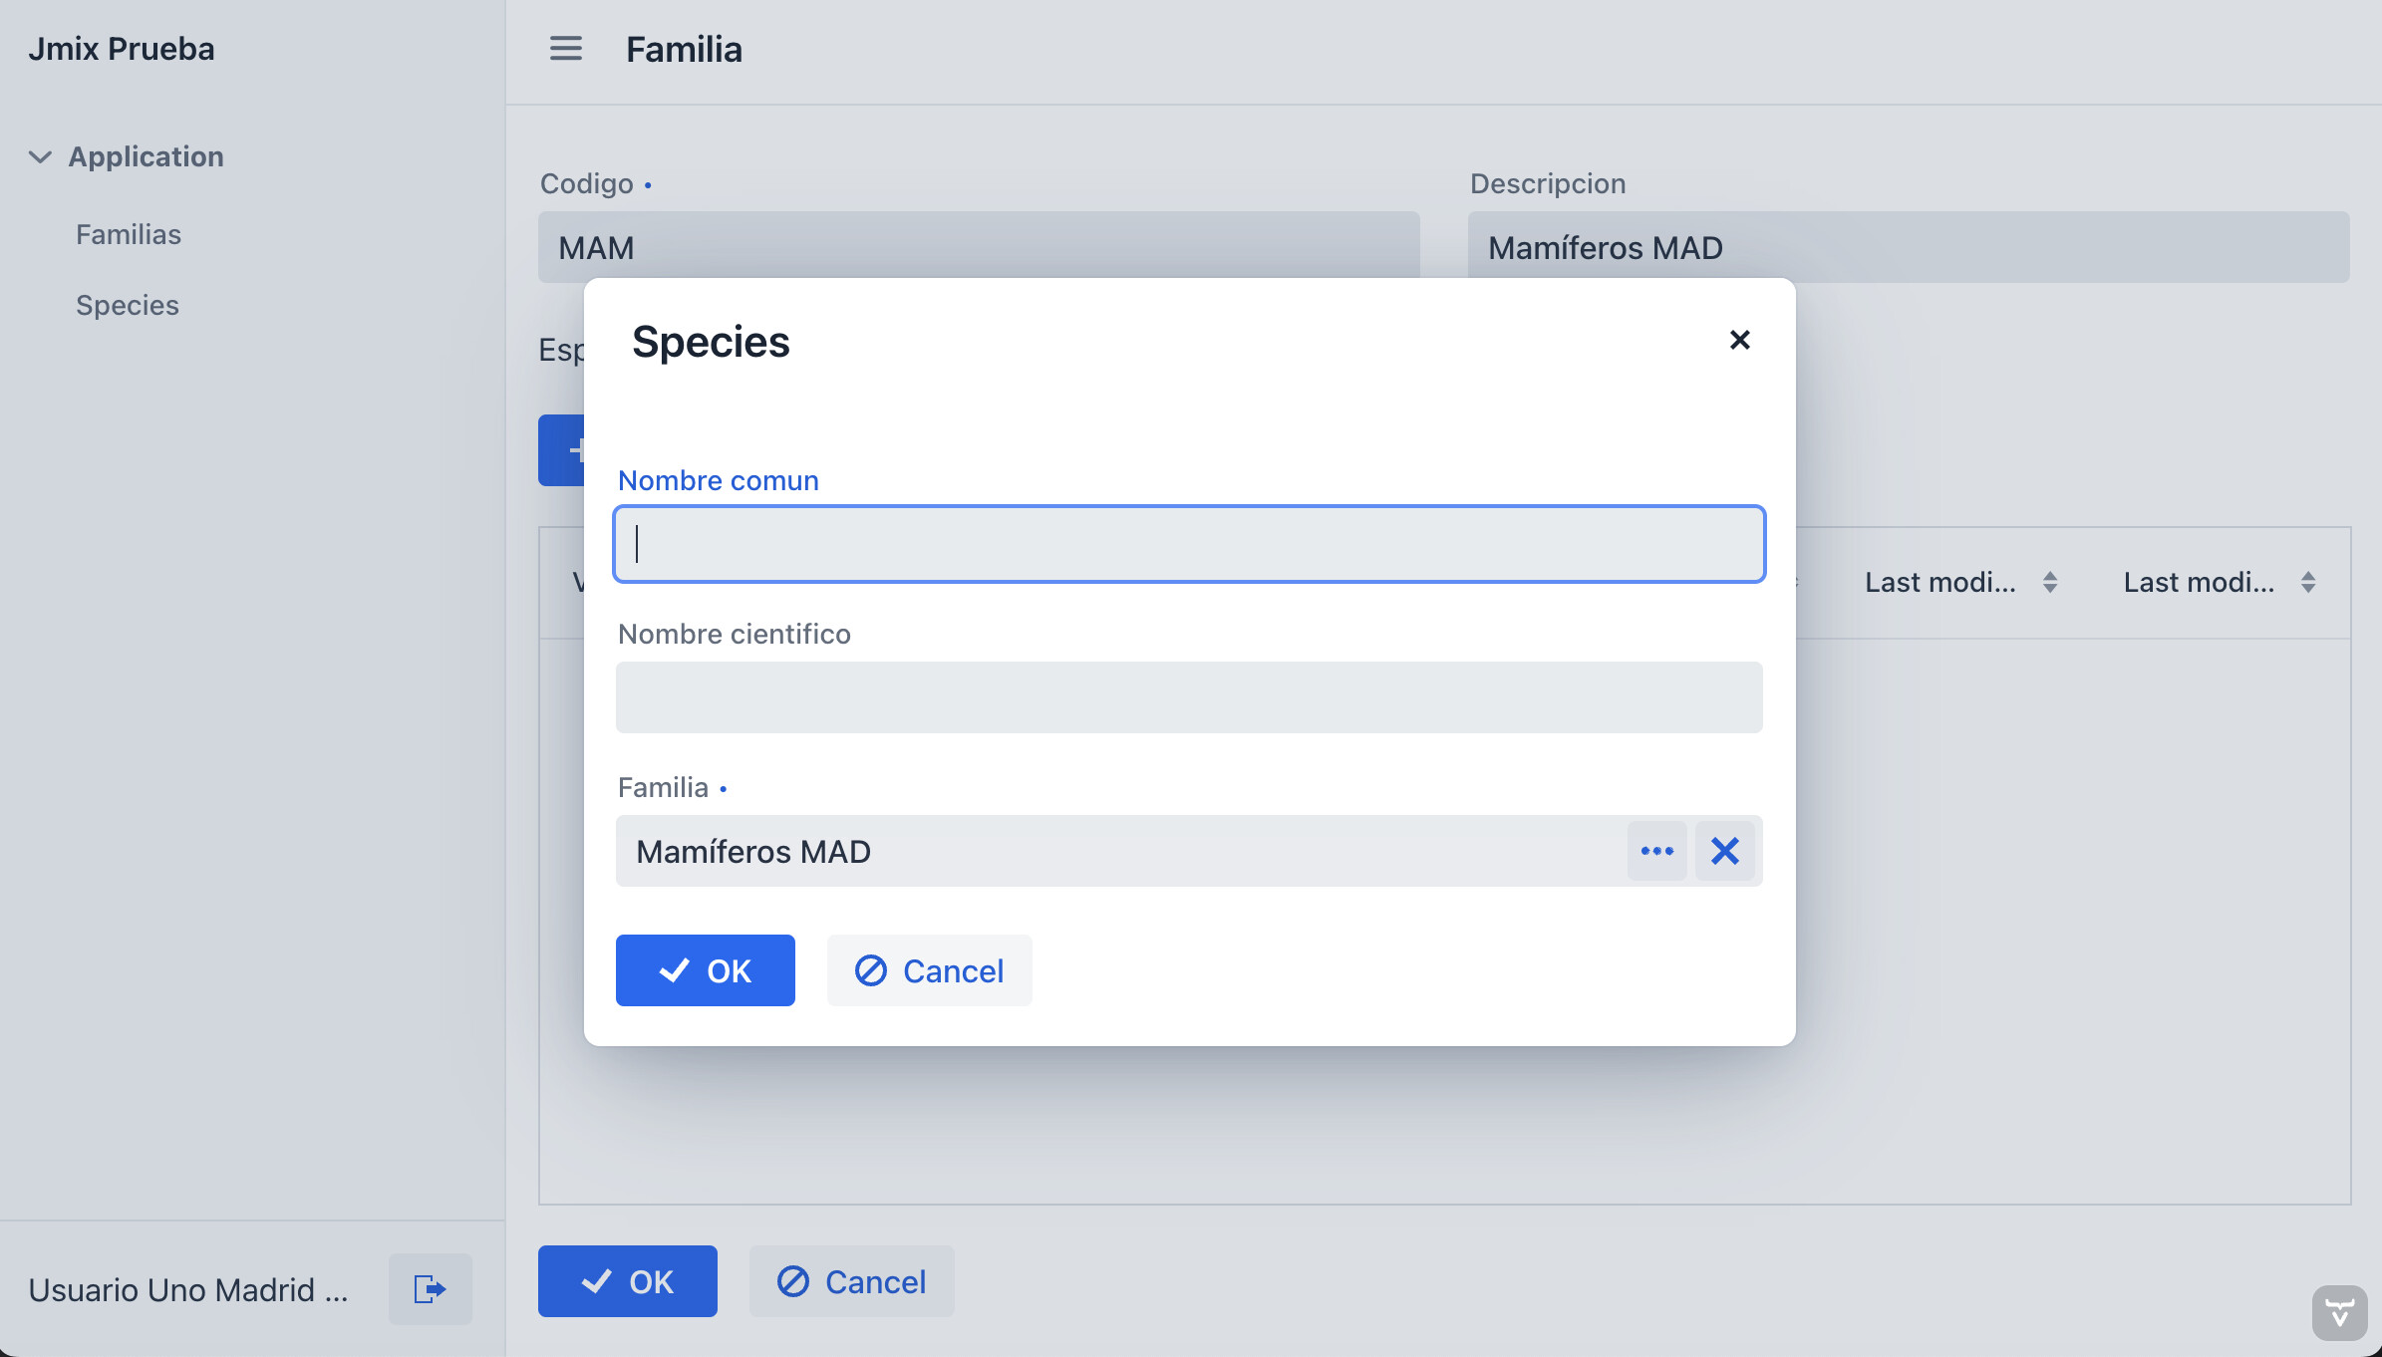Viewport: 2382px width, 1357px height.
Task: Click the Nombre cientifico input field
Action: coord(1189,696)
